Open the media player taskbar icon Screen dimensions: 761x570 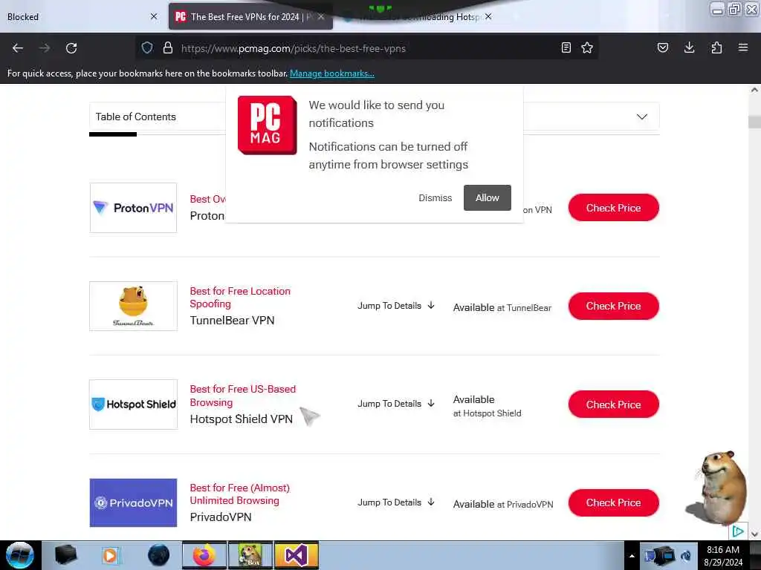pos(110,555)
